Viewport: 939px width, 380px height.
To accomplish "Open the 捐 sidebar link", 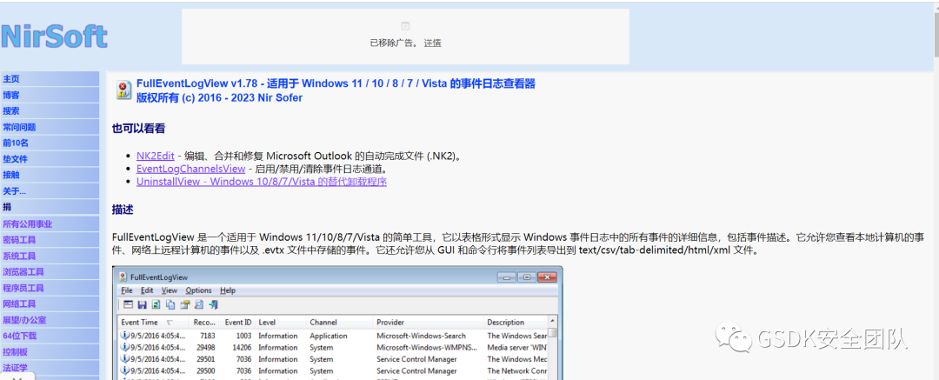I will (x=7, y=207).
